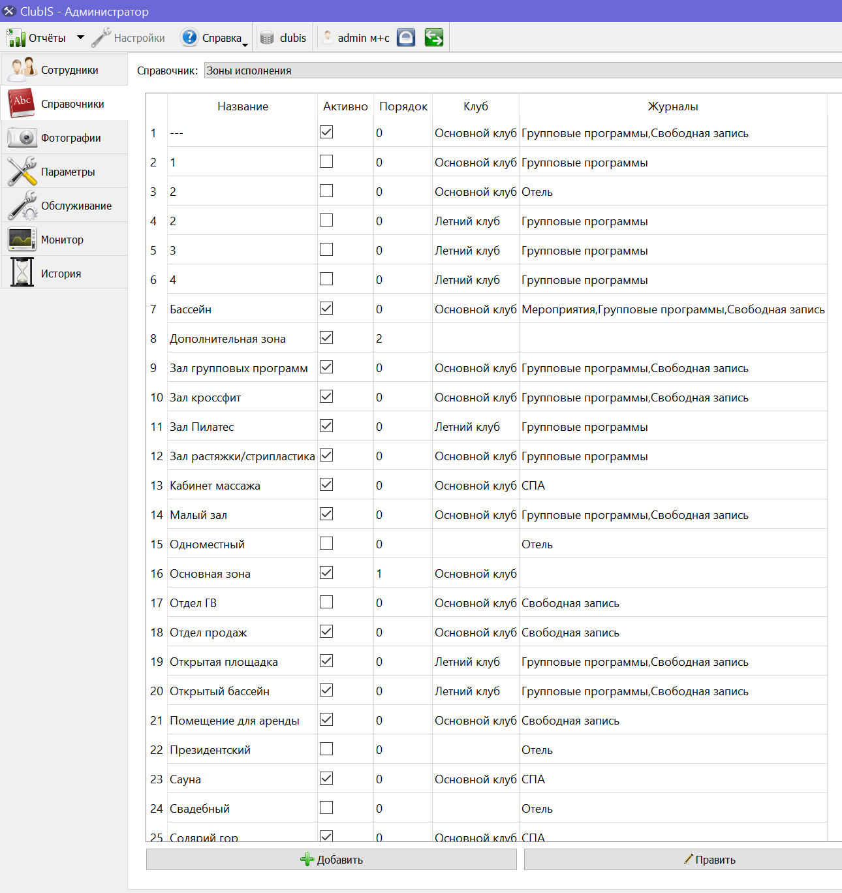Image resolution: width=842 pixels, height=893 pixels.
Task: Click the green logout arrows icon
Action: pos(434,38)
